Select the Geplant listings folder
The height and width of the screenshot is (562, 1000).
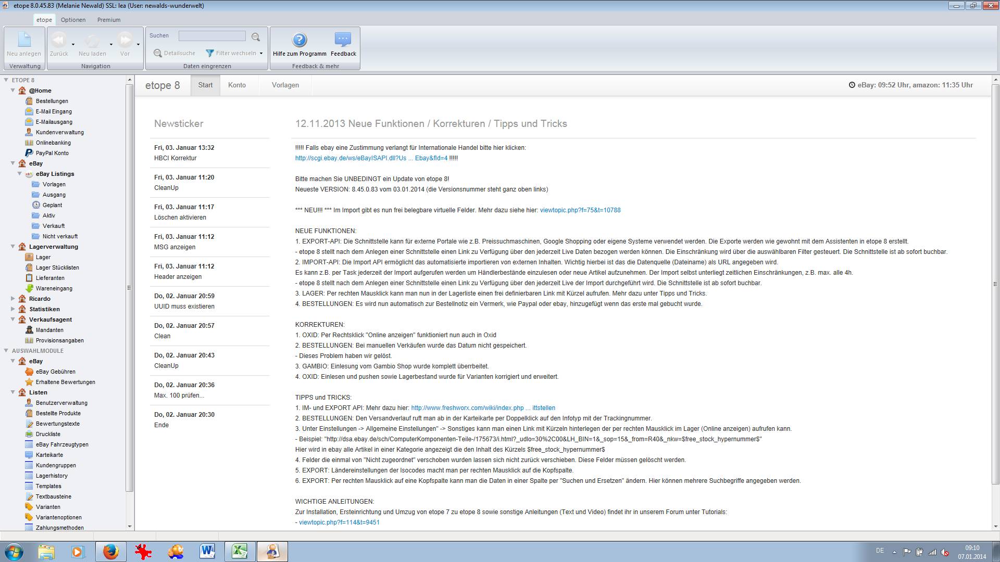tap(52, 205)
